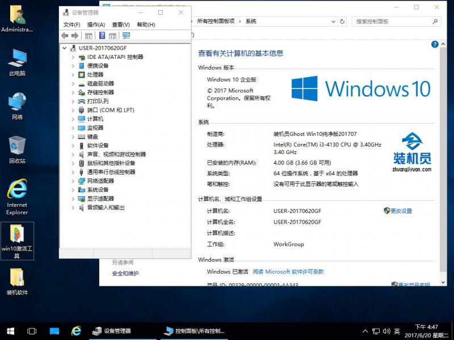The height and width of the screenshot is (340, 454).
Task: Click the show/hide console tree toolbar icon
Action: [x=89, y=36]
